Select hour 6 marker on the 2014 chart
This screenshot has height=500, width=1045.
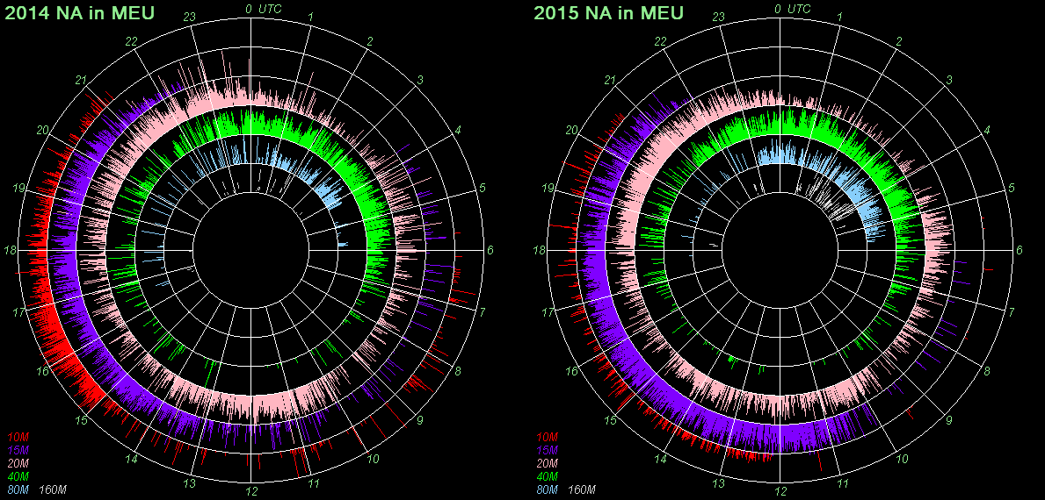click(490, 251)
